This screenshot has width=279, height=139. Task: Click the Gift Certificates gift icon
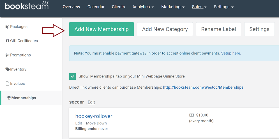tap(8, 41)
